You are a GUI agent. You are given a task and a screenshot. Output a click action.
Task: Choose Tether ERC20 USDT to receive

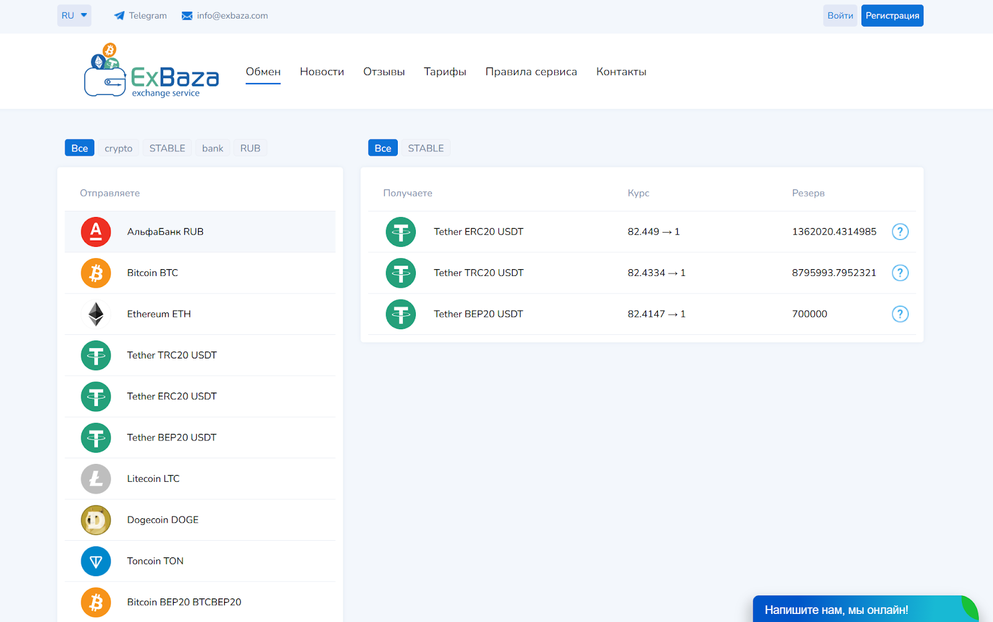(642, 232)
